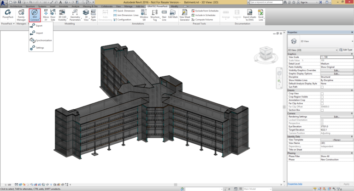This screenshot has width=354, height=191.
Task: Choose Synchronization from the BIM Connect menu
Action: coord(41,40)
